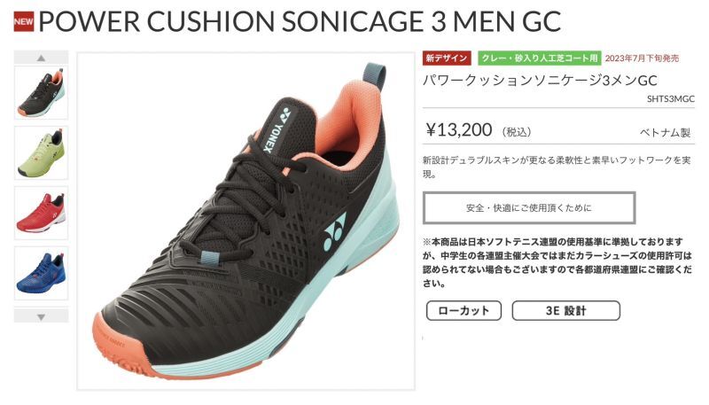Click the main large shoe image
Image resolution: width=709 pixels, height=405 pixels.
246,222
